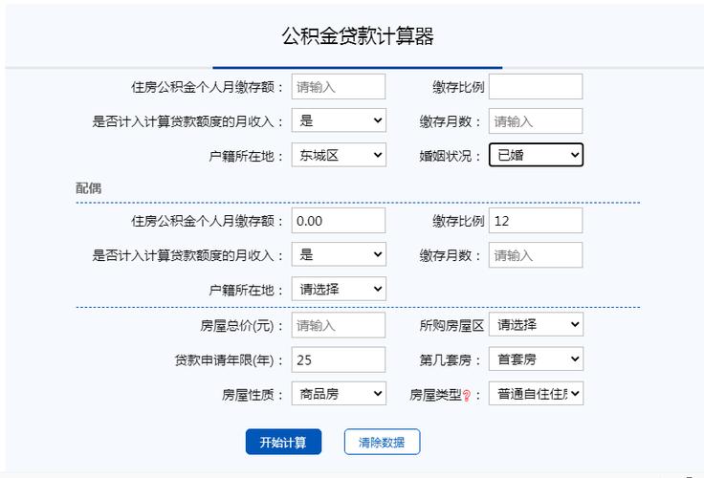This screenshot has height=478, width=704.
Task: Open the 房屋性质 dropdown showing 商品房
Action: pos(339,394)
